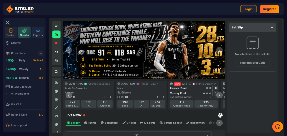Open live support headset floating button

point(277,127)
